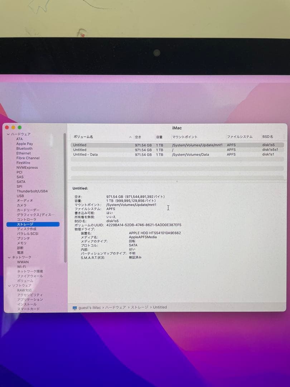
Task: Collapse the ハードウェア sidebar section
Action: point(8,134)
